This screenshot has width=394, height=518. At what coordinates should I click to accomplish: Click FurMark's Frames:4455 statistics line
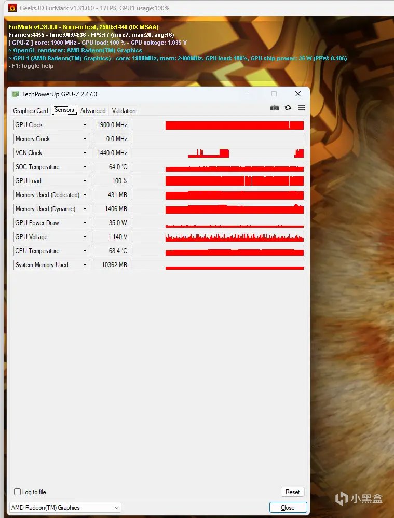tap(91, 35)
